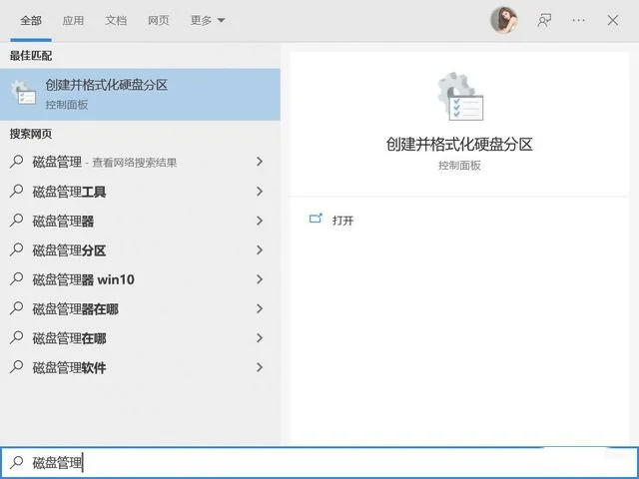Click search icon beside 磁盘管理工具
This screenshot has height=479, width=639.
tap(16, 191)
